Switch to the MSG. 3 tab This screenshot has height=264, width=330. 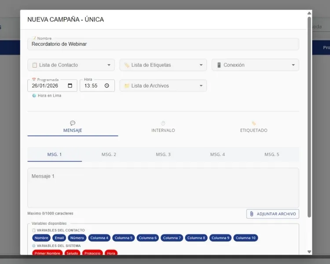pos(163,154)
